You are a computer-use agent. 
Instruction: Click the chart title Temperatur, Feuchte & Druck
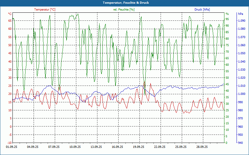tap(126, 3)
